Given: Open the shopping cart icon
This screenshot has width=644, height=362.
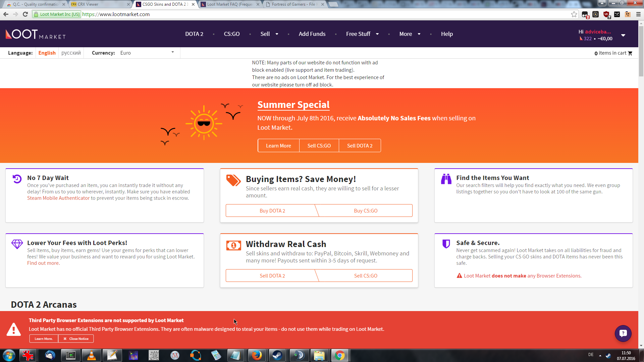Looking at the screenshot, I should click(630, 53).
